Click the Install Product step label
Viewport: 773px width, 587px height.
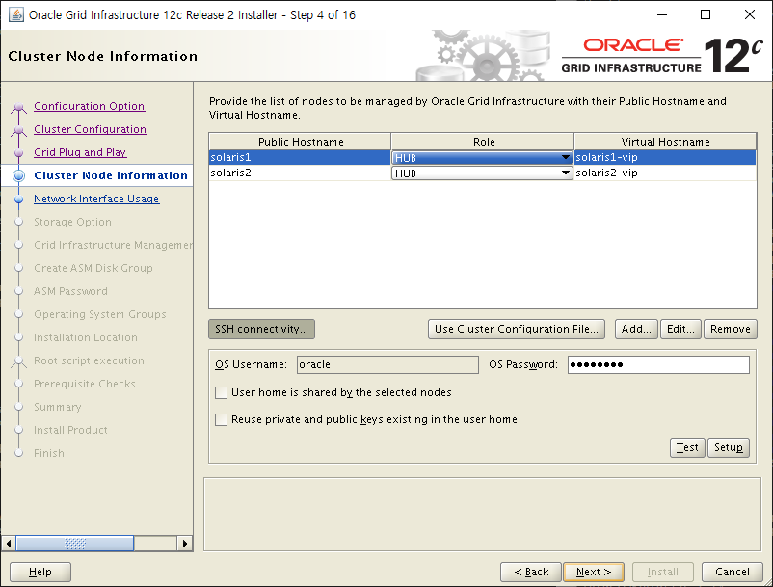pos(70,431)
